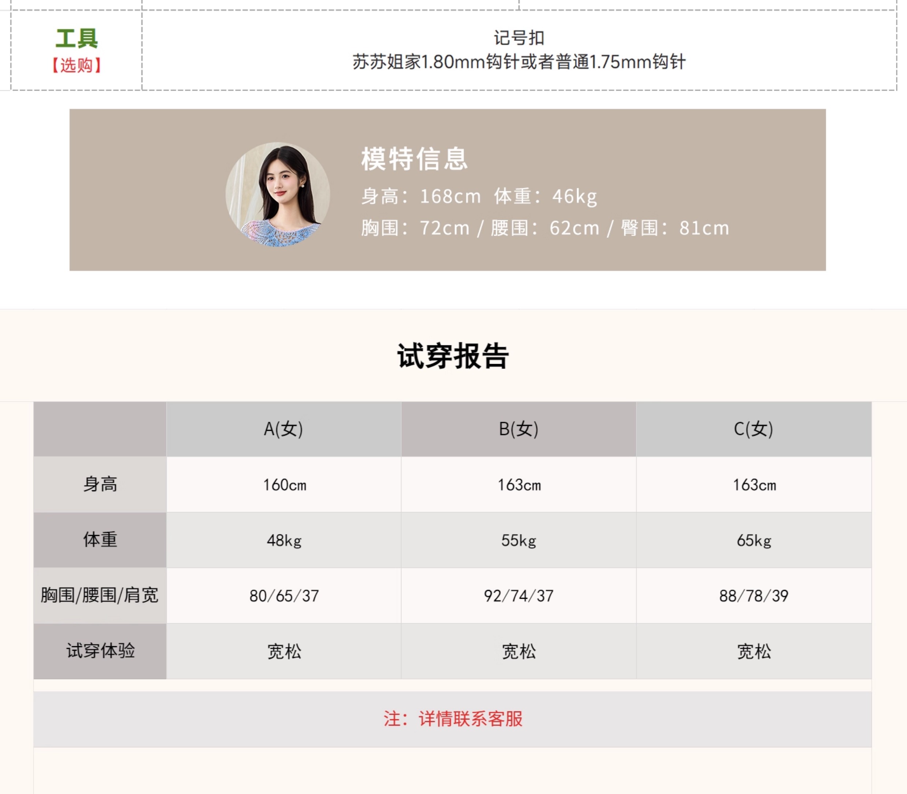Click the 身高 row label
The image size is (907, 794).
[x=100, y=484]
